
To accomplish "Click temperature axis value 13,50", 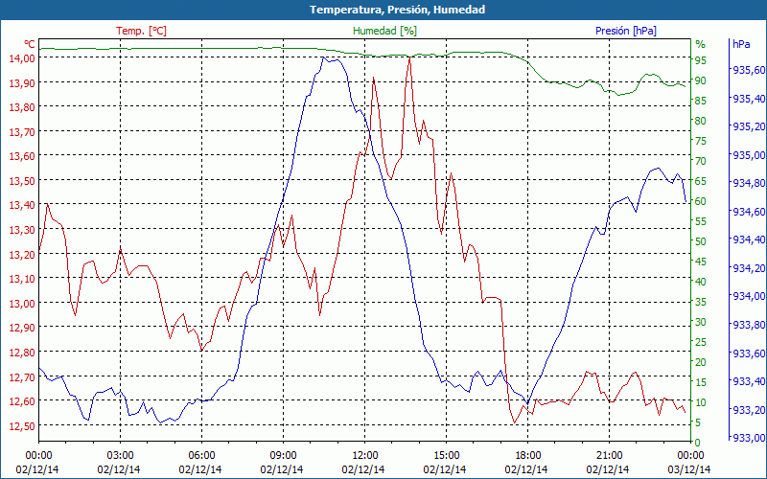I will pyautogui.click(x=22, y=181).
